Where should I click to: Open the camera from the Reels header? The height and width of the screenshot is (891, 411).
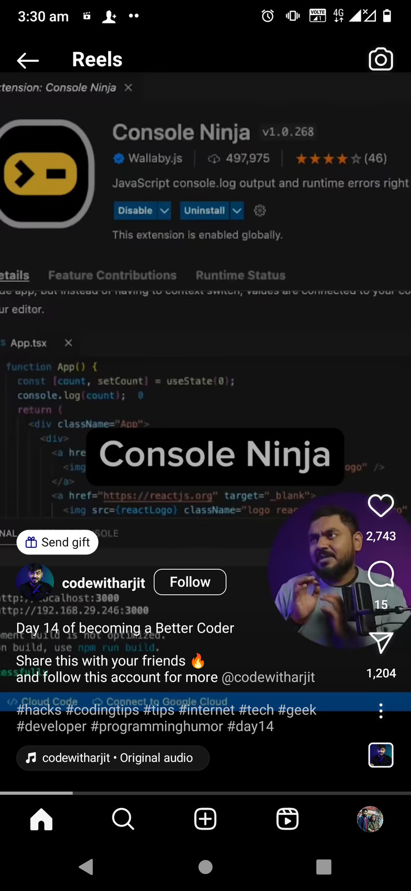click(381, 60)
